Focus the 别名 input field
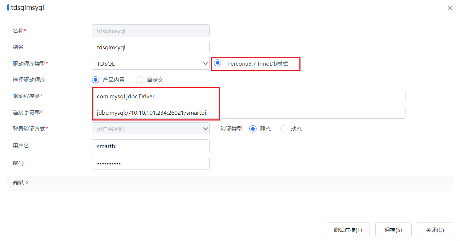Screen dimensions: 460x241 coord(151,47)
